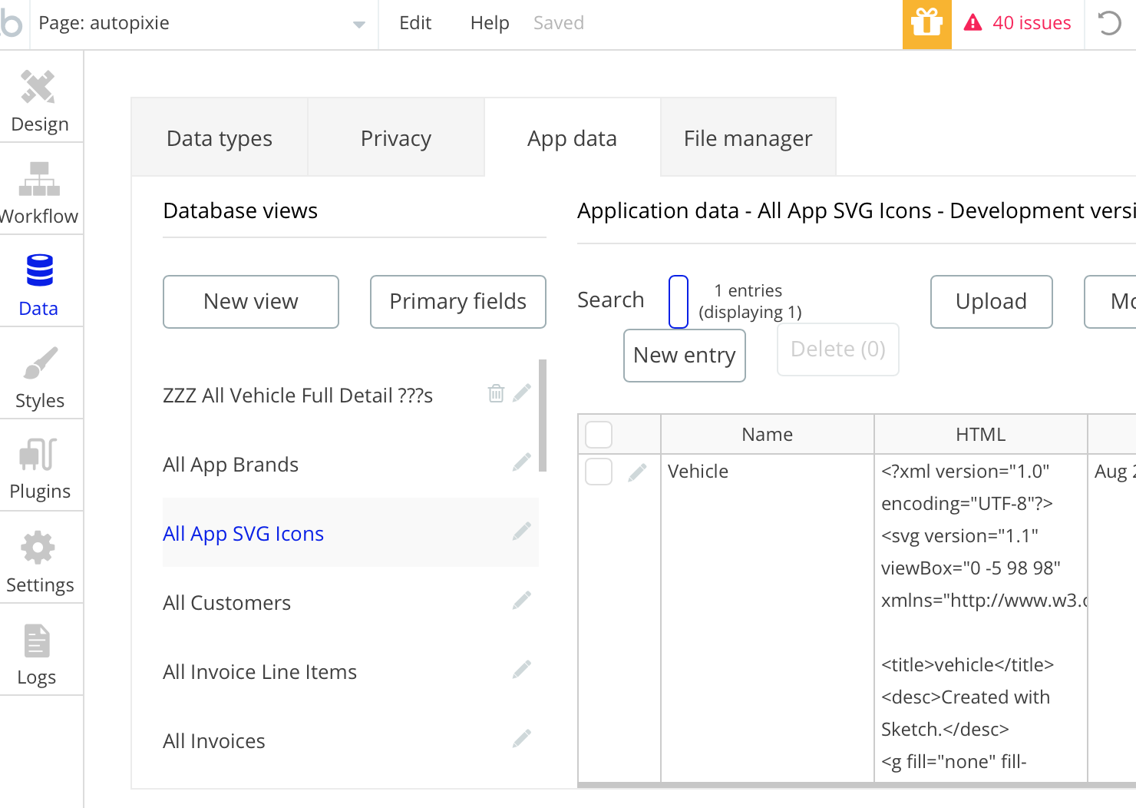Click the orange gift icon
Image resolution: width=1136 pixels, height=808 pixels.
click(926, 24)
